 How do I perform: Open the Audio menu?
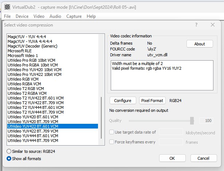coord(55,16)
